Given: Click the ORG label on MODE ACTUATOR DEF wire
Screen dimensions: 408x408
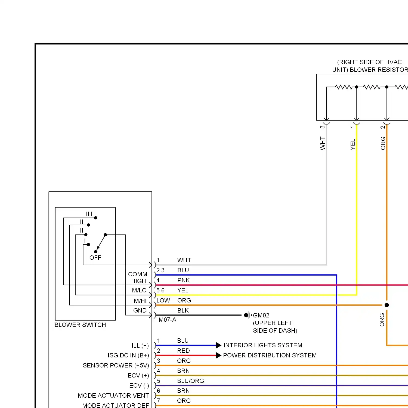Looking at the screenshot, I should pyautogui.click(x=184, y=401).
